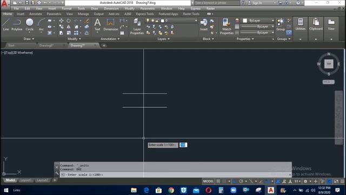Viewport: 346px width, 195px height.
Task: Activate the Dimension tool
Action: (x=110, y=24)
